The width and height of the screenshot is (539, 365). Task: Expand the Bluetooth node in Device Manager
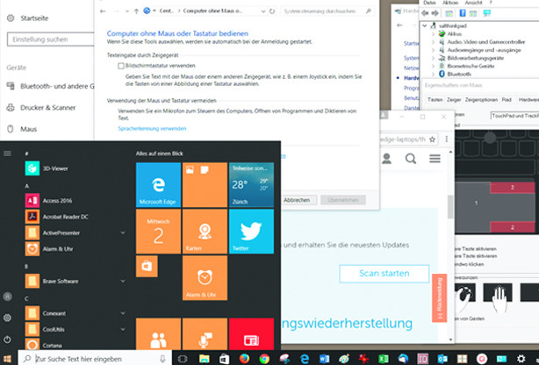click(x=433, y=74)
